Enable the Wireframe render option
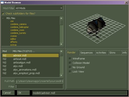Image resolution: width=129 pixels, height=97 pixels. pos(70,59)
